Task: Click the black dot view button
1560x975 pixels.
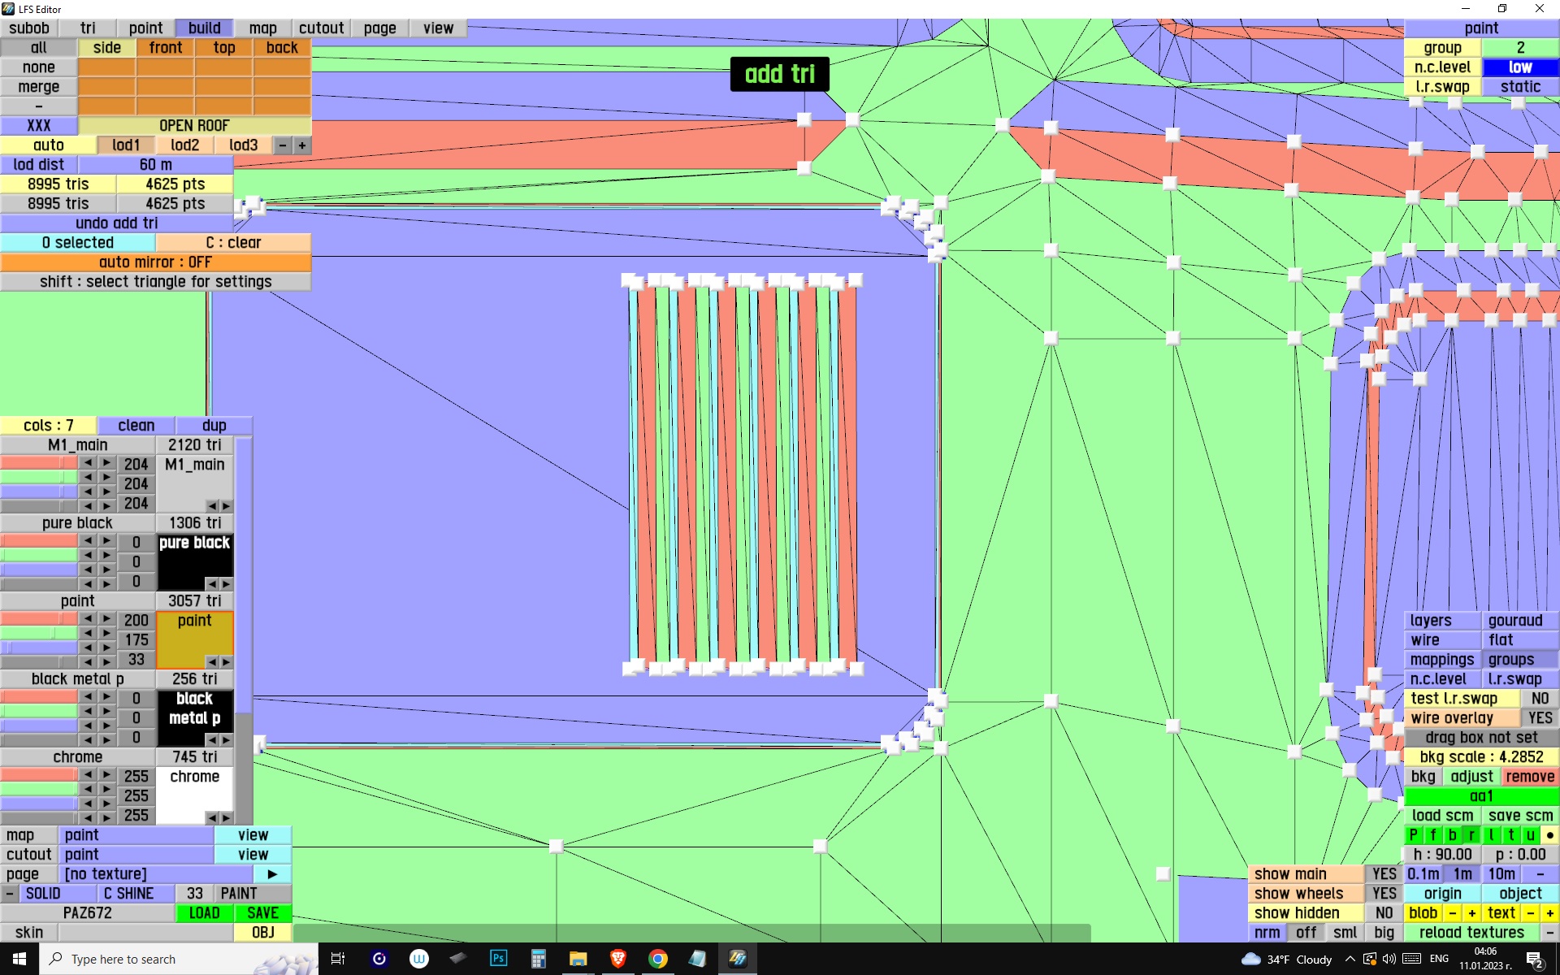Action: point(1549,835)
